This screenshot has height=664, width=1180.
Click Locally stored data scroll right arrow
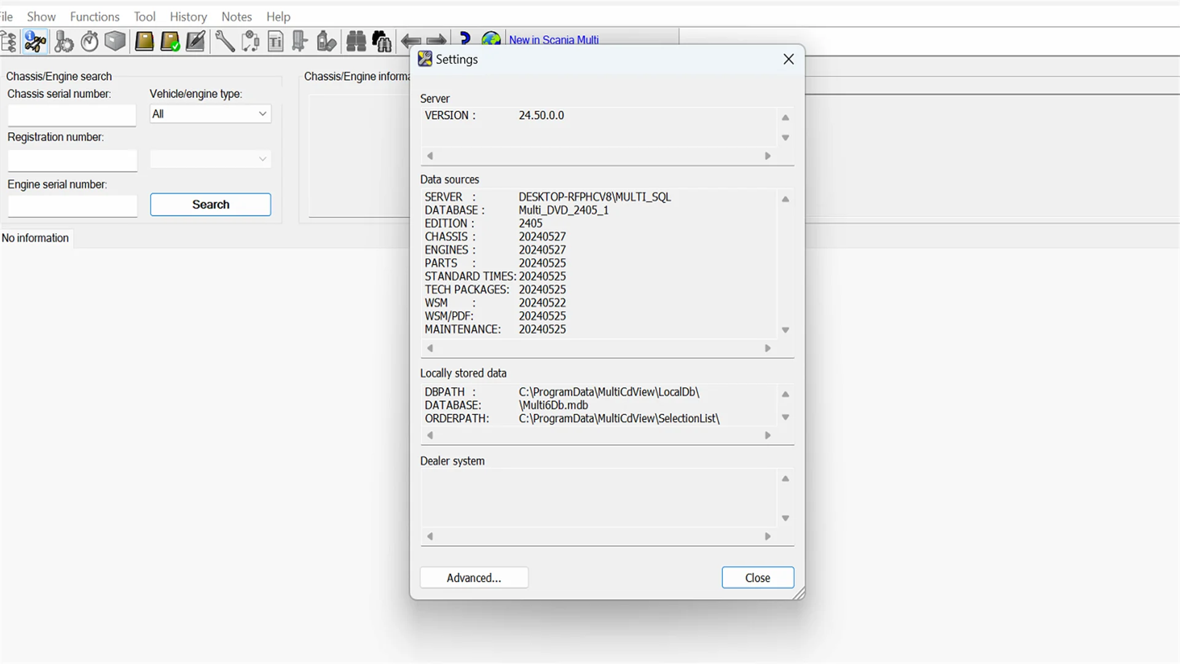(x=768, y=435)
